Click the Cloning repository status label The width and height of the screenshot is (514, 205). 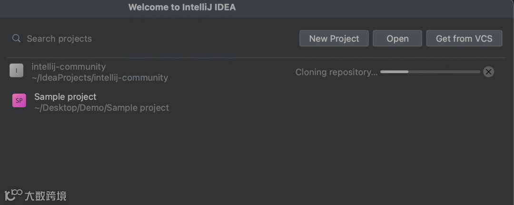pos(336,72)
